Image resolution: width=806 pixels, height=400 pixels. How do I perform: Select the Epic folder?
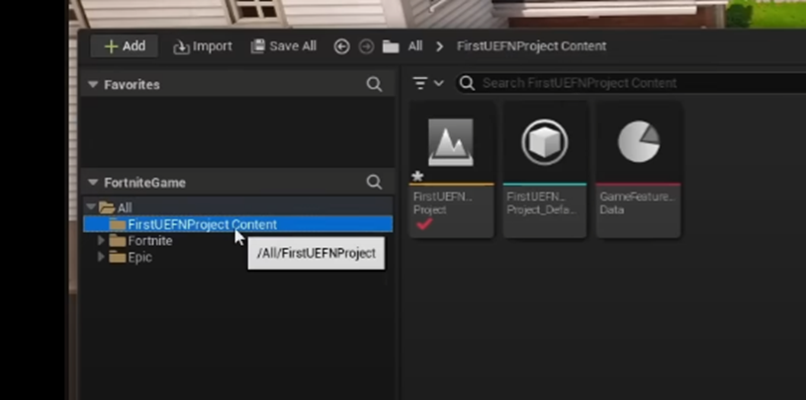[x=139, y=257]
